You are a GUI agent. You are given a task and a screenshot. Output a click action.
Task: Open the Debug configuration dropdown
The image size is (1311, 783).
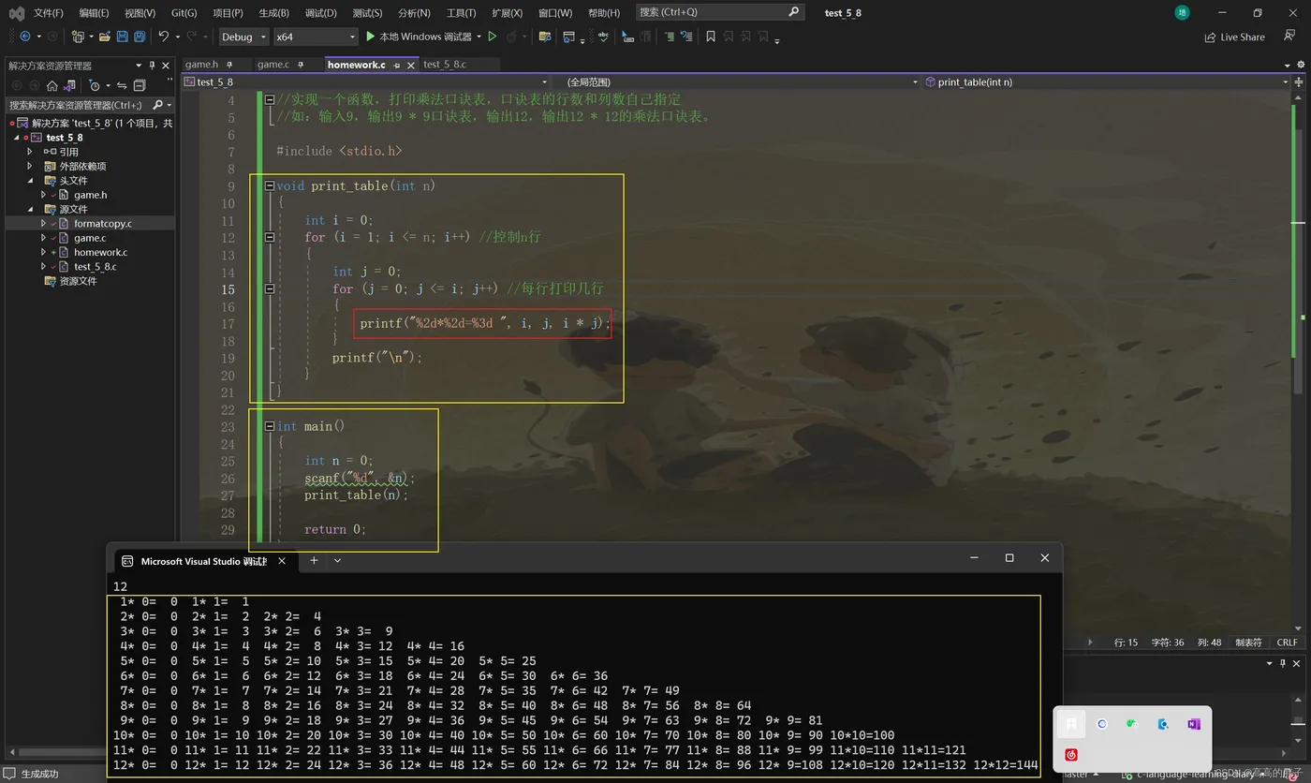pyautogui.click(x=244, y=37)
